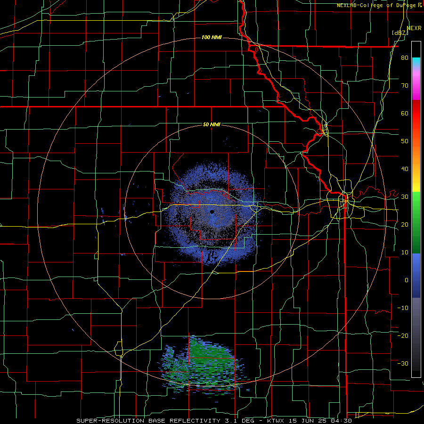This screenshot has height=424, width=424.
Task: Click the -20 value on the dBZ scale
Action: point(403,335)
